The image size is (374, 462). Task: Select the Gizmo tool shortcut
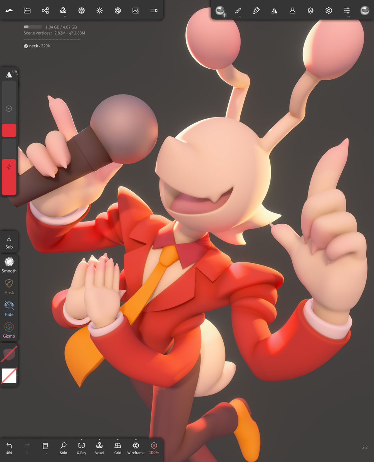(x=9, y=330)
